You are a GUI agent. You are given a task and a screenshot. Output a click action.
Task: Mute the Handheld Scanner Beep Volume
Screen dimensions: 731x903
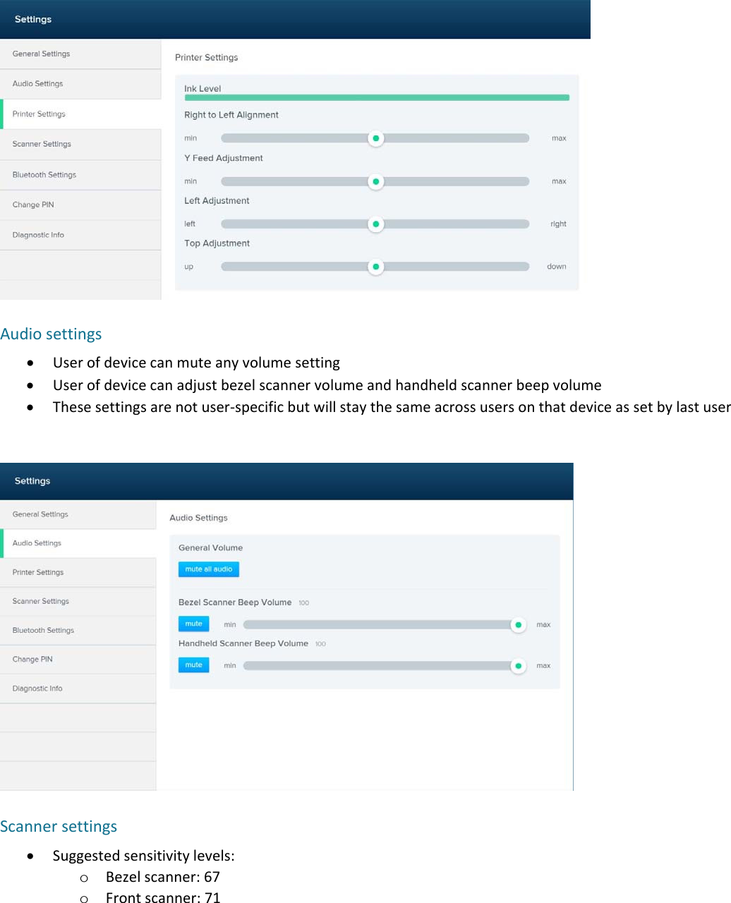pyautogui.click(x=193, y=665)
